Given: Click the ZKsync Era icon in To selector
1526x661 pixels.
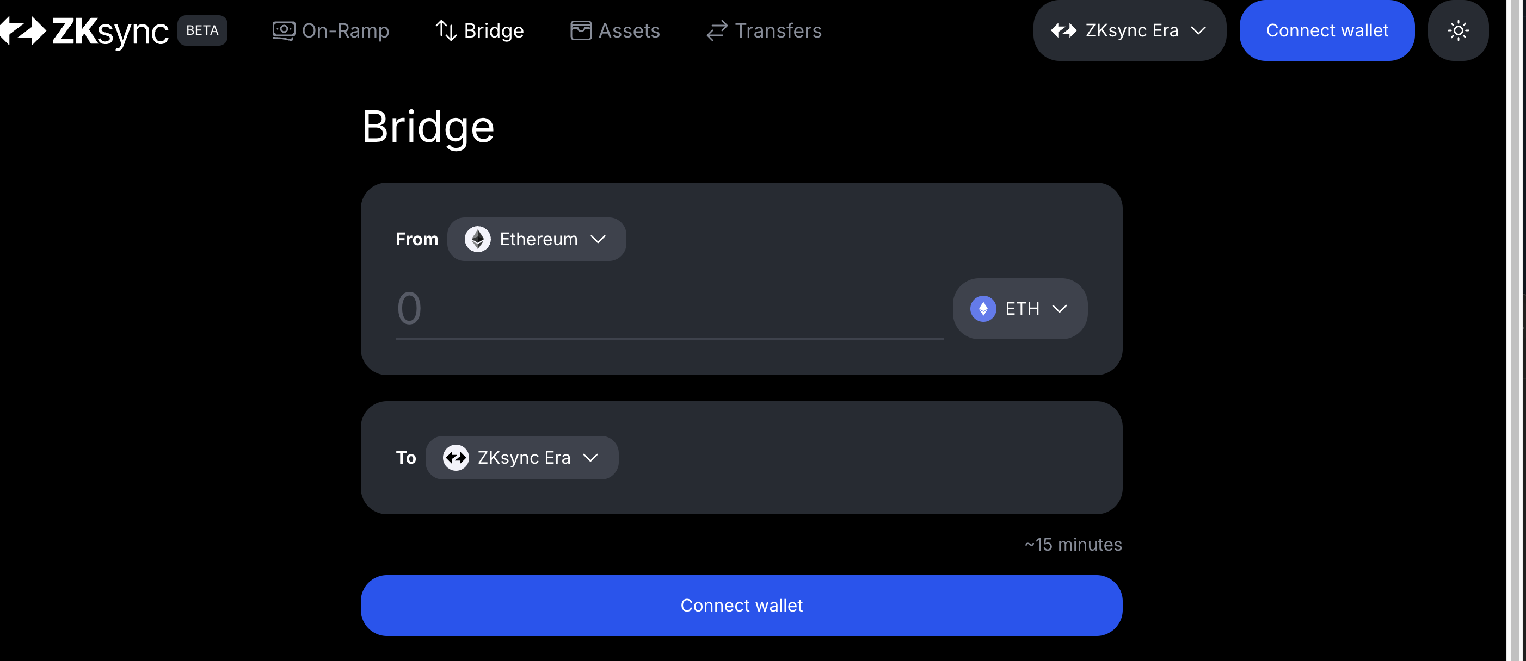Looking at the screenshot, I should (x=456, y=458).
